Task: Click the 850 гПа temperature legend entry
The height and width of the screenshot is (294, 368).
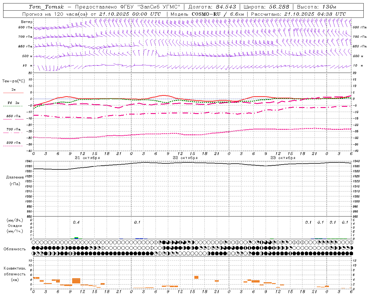Action: point(14,116)
